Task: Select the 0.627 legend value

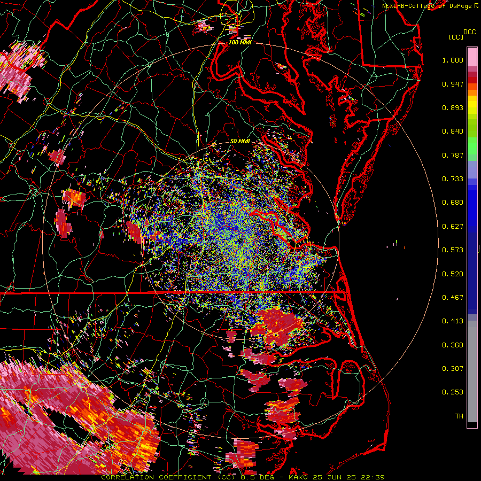Action: click(453, 227)
